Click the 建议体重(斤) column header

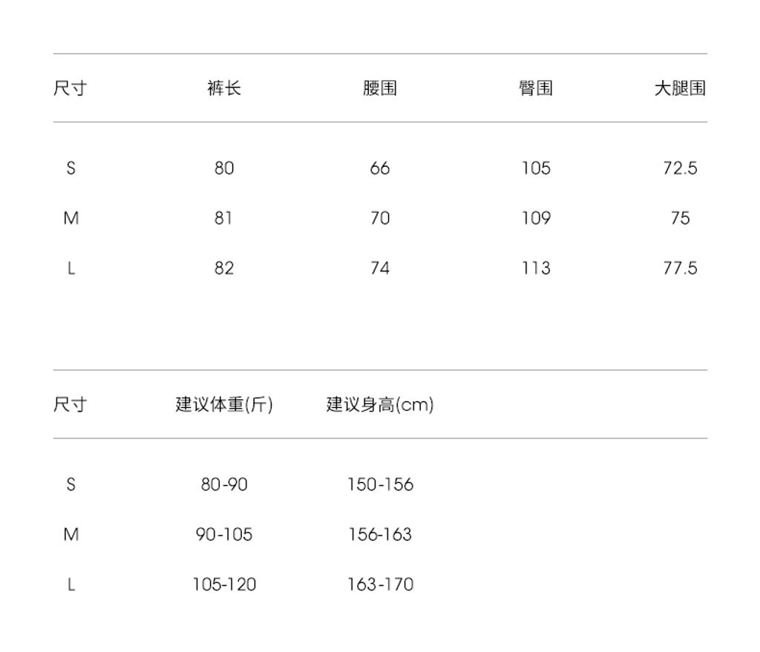pyautogui.click(x=224, y=405)
